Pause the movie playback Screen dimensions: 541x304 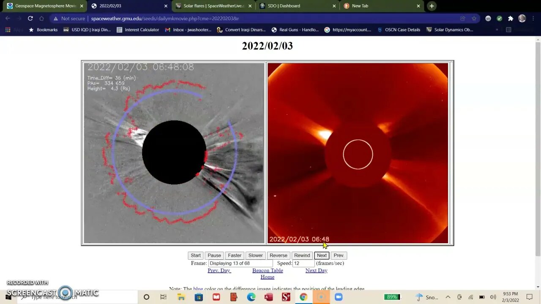pyautogui.click(x=214, y=255)
